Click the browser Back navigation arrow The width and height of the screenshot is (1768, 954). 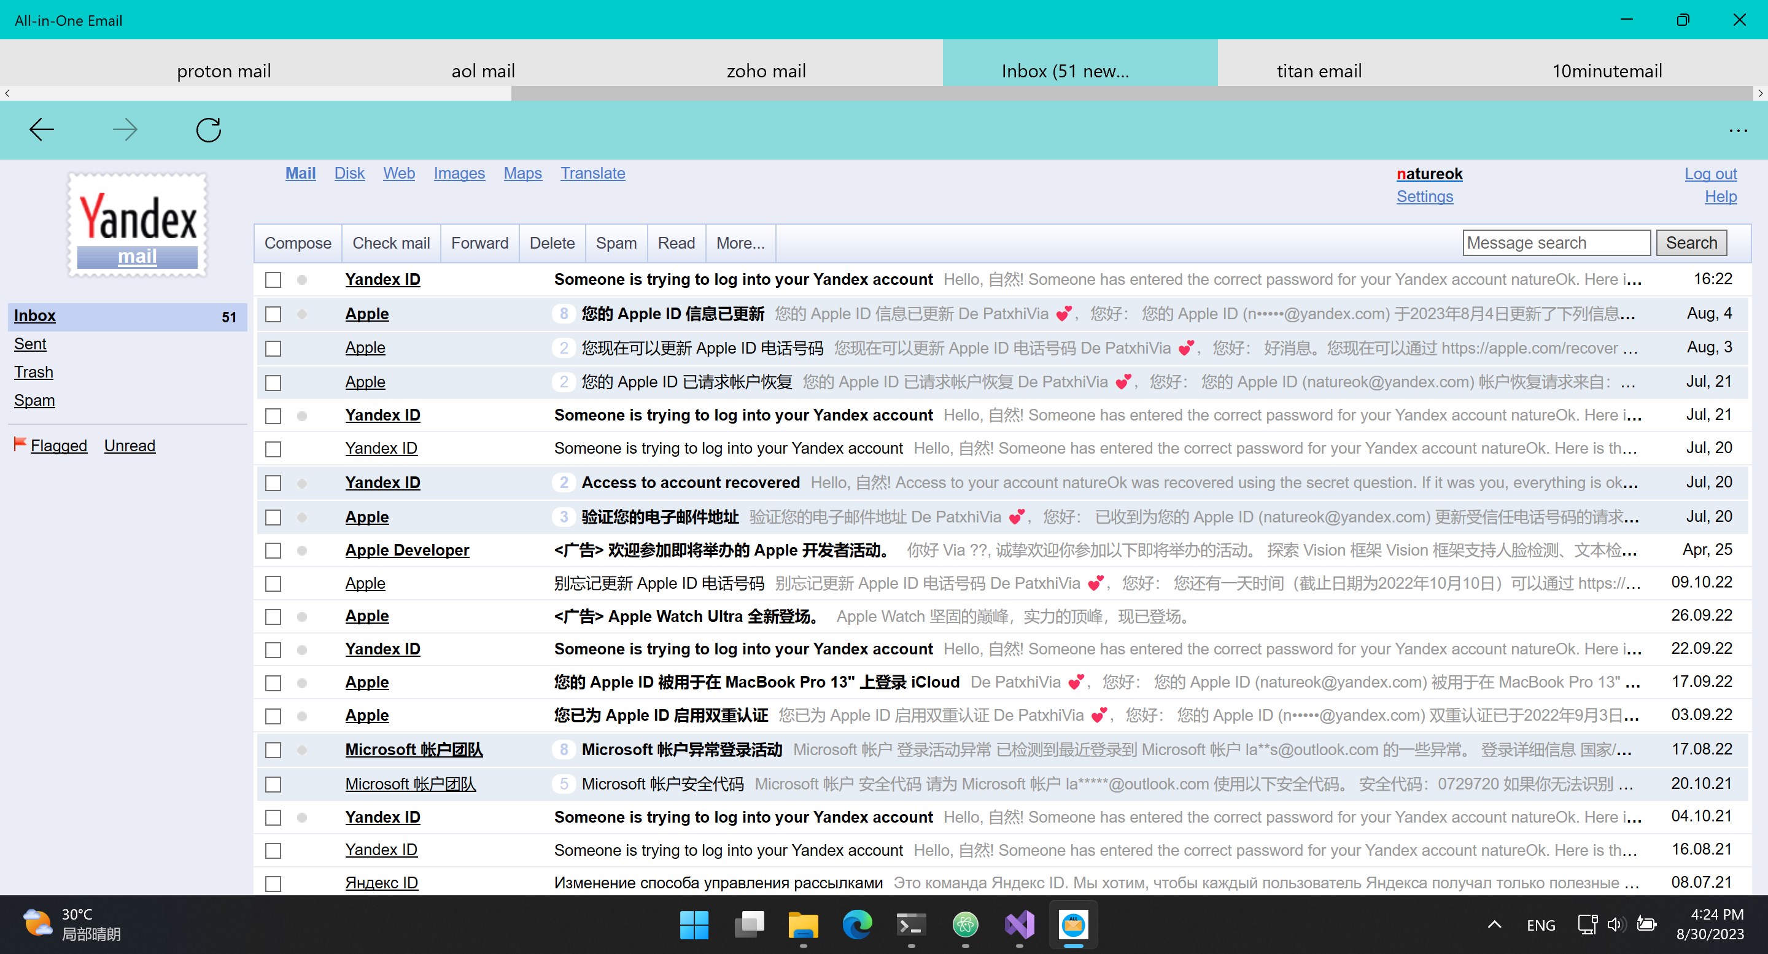[41, 130]
